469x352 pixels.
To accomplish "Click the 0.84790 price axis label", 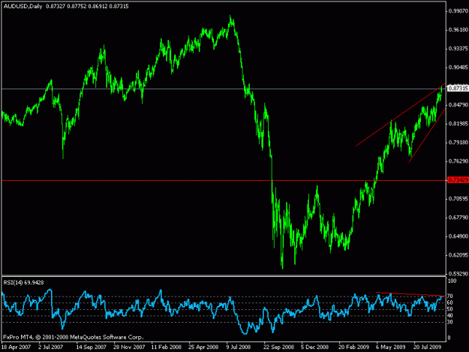I will [x=458, y=105].
